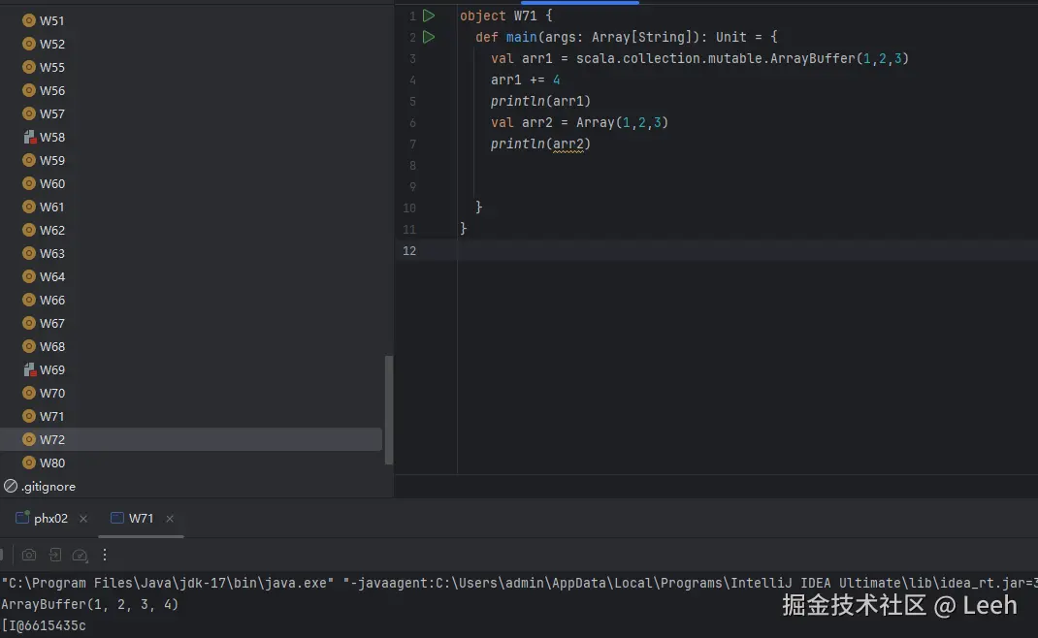Close the phx02 run tab
1038x638 pixels.
[83, 519]
